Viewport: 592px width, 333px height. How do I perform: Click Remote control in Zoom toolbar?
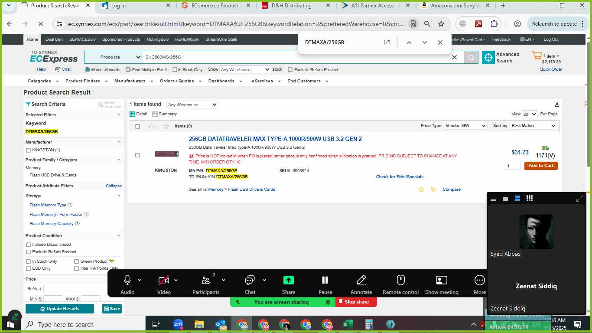pos(401,284)
